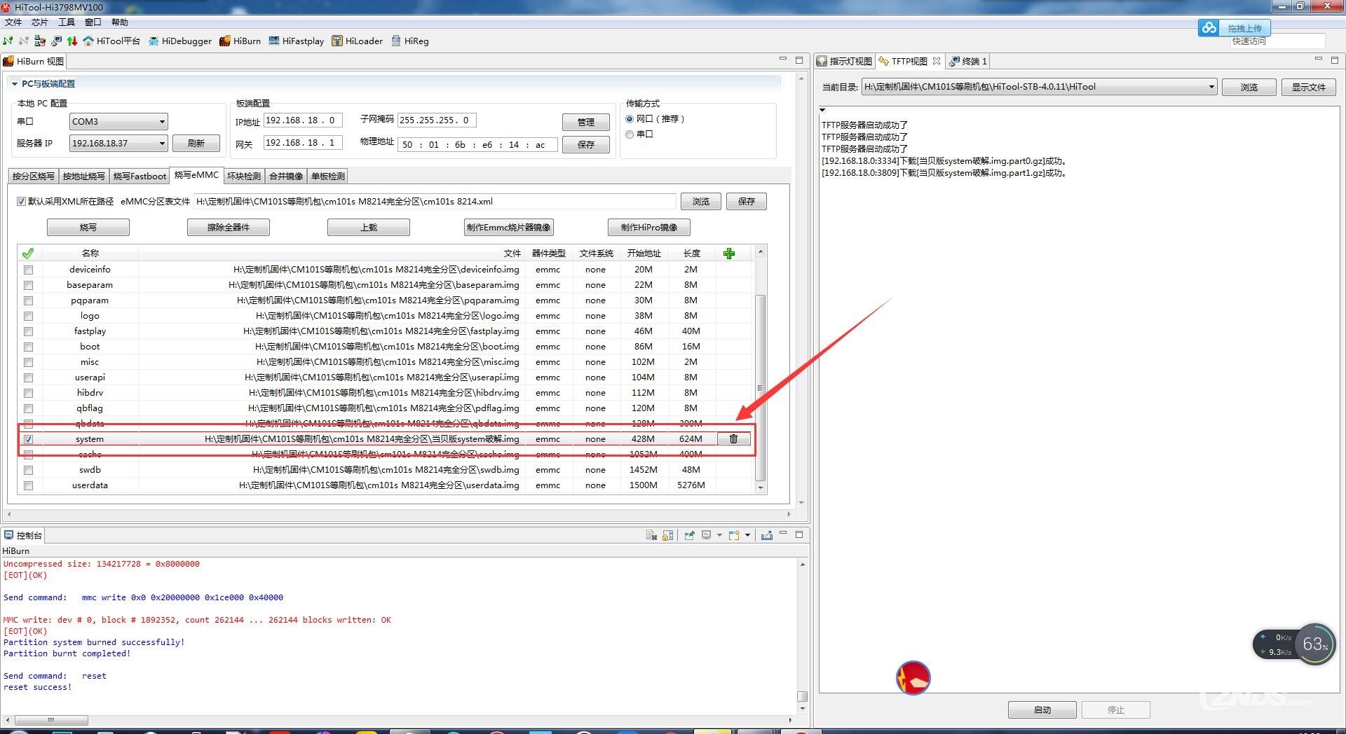Switch to 终端 1 tab
The image size is (1346, 734).
[x=968, y=61]
